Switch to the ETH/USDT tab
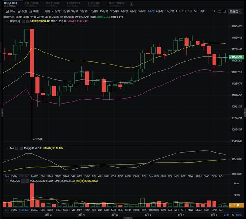The width and height of the screenshot is (246, 219). click(x=31, y=3)
